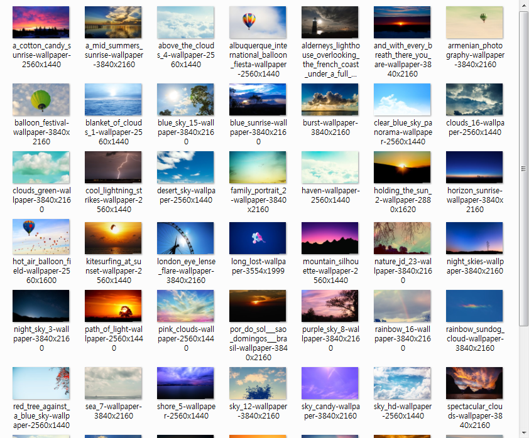
Task: Select the night_skies wallpaper thumbnail
Action: tap(474, 238)
